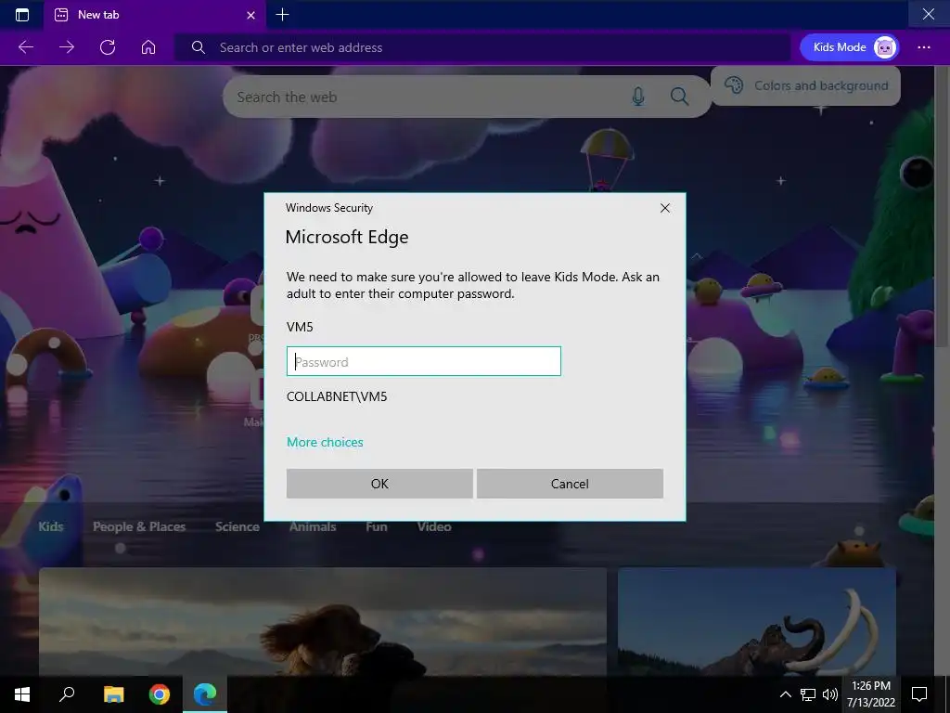Close the Windows Security dialog
The width and height of the screenshot is (950, 713).
[664, 208]
